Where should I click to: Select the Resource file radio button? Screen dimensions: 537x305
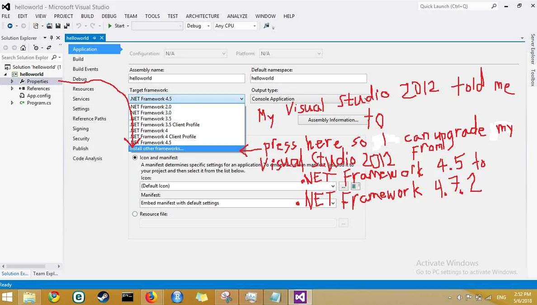pos(135,214)
